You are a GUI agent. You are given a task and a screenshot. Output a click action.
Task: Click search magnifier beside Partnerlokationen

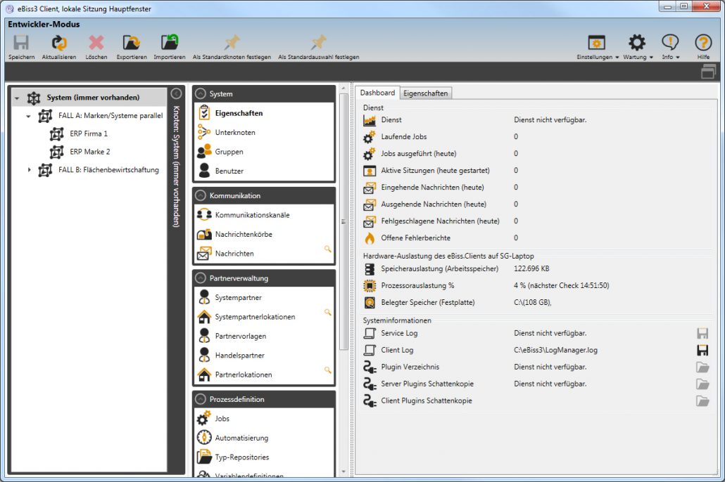point(328,370)
